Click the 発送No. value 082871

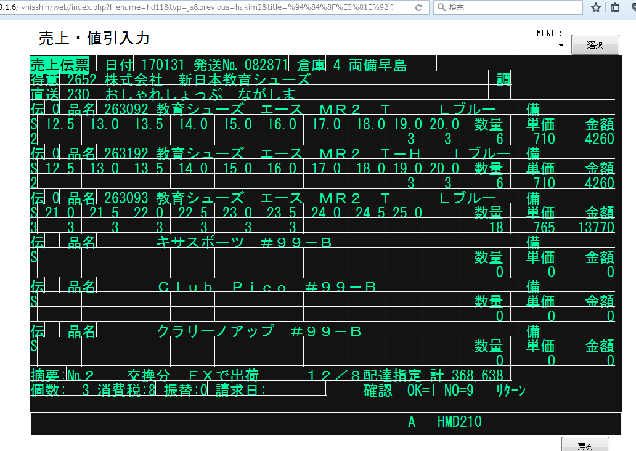pyautogui.click(x=266, y=65)
